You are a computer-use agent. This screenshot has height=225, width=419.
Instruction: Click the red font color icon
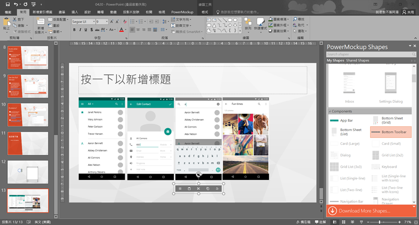tap(121, 30)
